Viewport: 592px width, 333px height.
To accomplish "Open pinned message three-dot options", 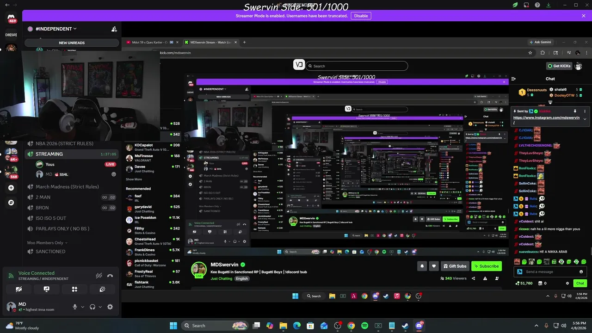I will pos(585,111).
